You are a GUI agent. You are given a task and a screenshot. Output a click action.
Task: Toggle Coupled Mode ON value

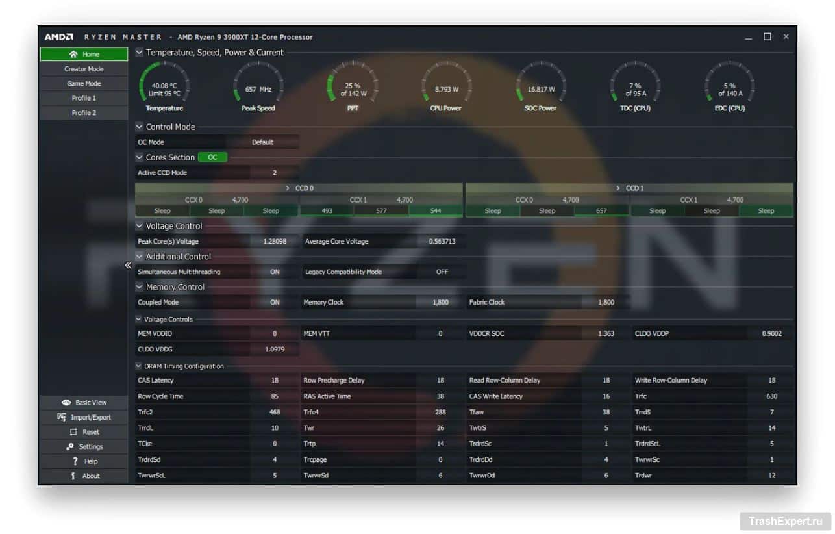click(x=275, y=302)
